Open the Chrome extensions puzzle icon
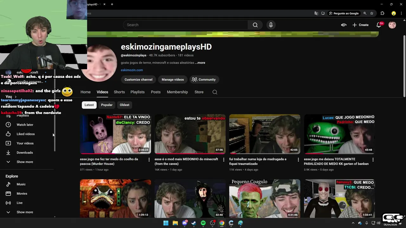The height and width of the screenshot is (228, 406). (x=382, y=13)
